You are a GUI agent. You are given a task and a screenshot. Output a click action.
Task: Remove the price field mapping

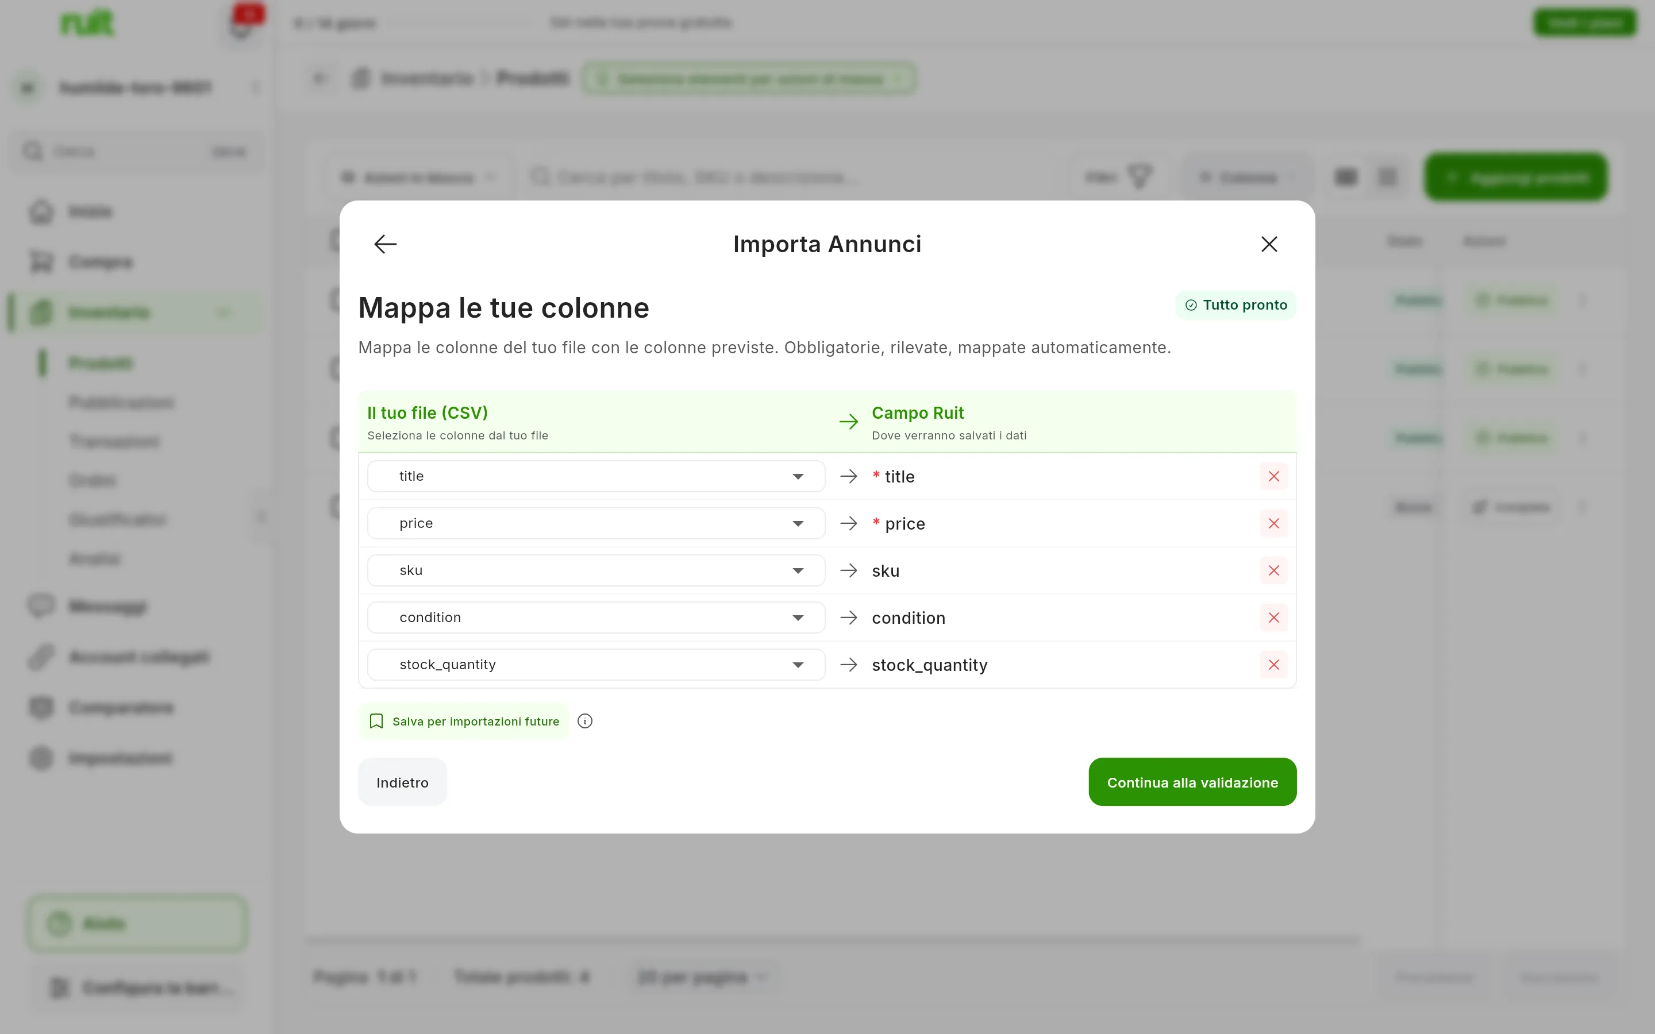tap(1273, 523)
